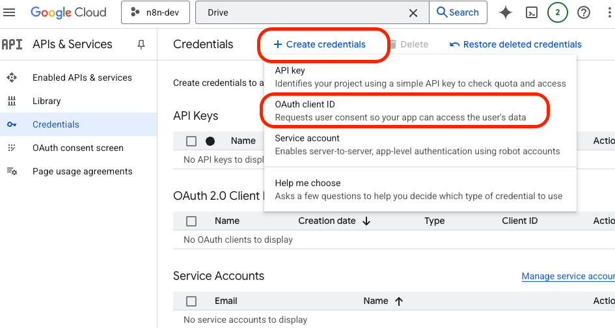
Task: Open the Create credentials dropdown
Action: point(320,44)
